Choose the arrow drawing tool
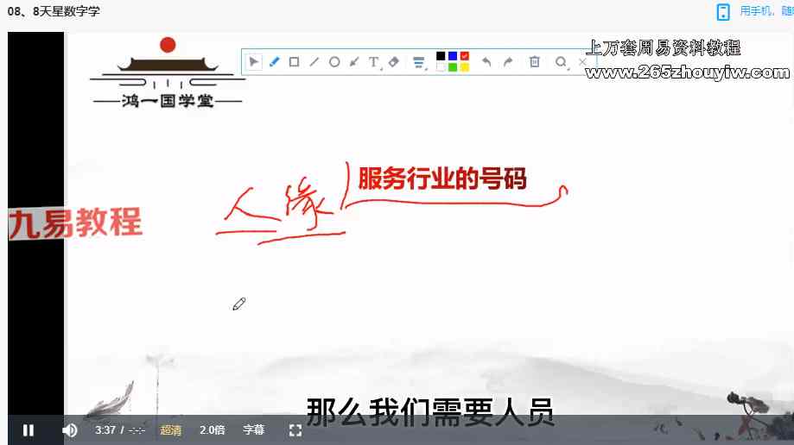This screenshot has height=445, width=794. 354,62
